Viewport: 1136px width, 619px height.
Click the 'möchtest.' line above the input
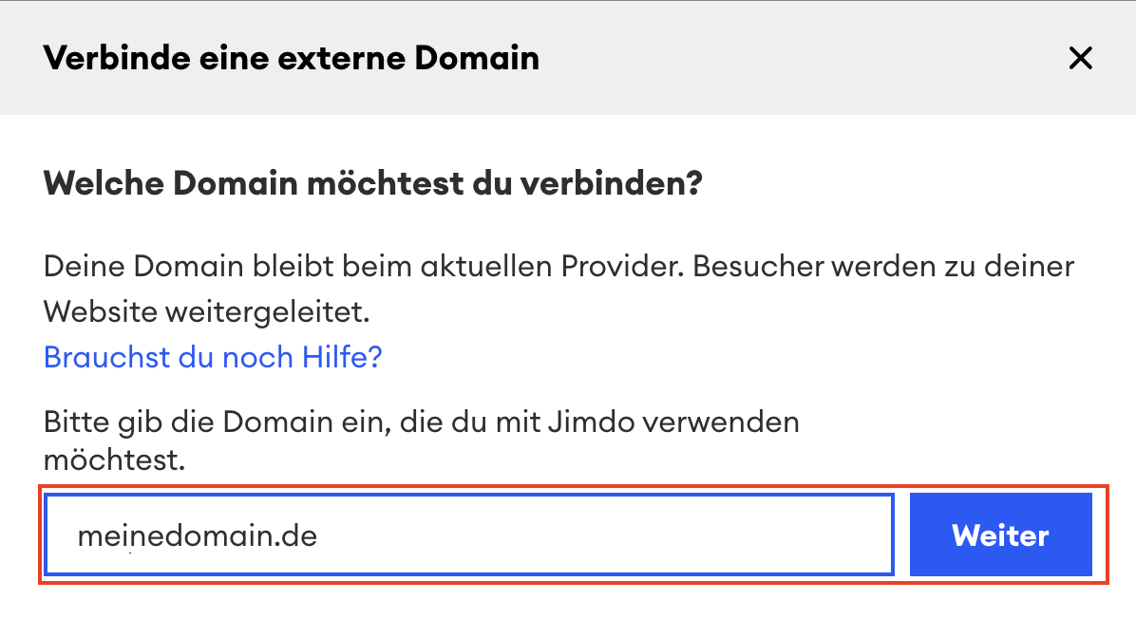[x=114, y=461]
